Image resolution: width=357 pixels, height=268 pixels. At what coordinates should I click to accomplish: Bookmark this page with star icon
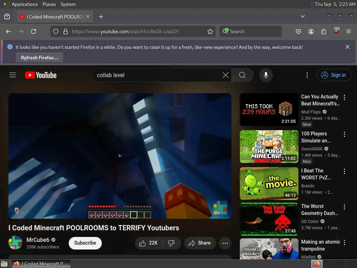click(210, 31)
